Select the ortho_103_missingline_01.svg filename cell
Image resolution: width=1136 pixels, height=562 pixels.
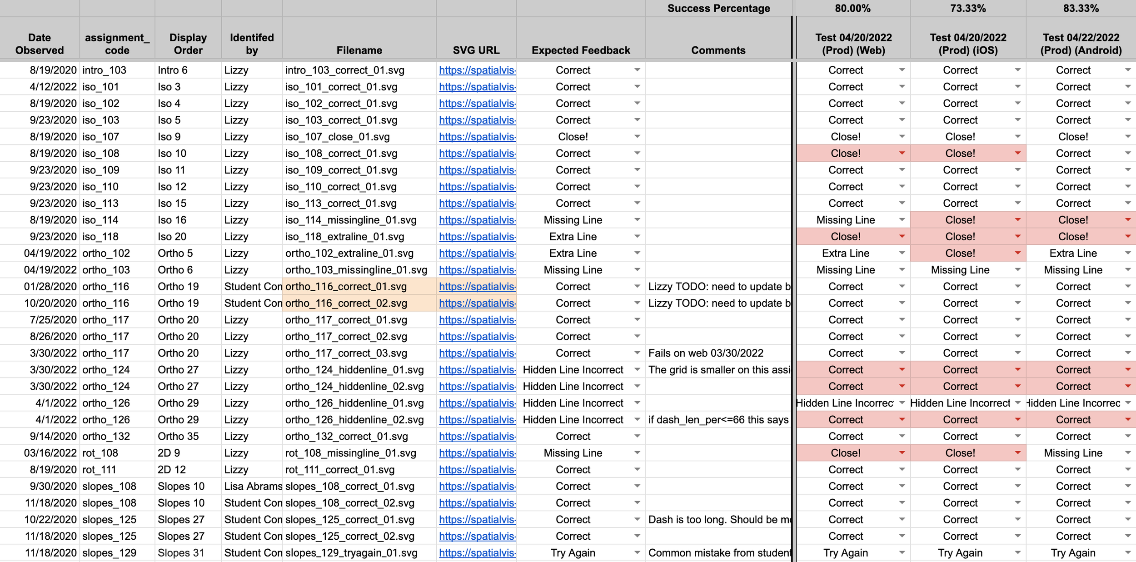click(359, 270)
